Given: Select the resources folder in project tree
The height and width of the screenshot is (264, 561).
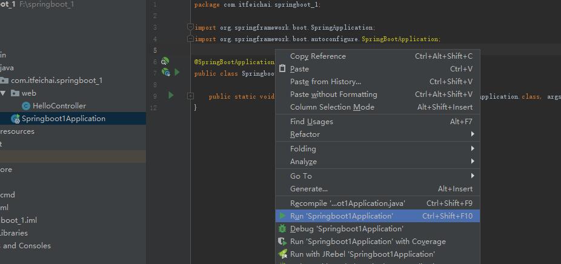Looking at the screenshot, I should tap(17, 131).
